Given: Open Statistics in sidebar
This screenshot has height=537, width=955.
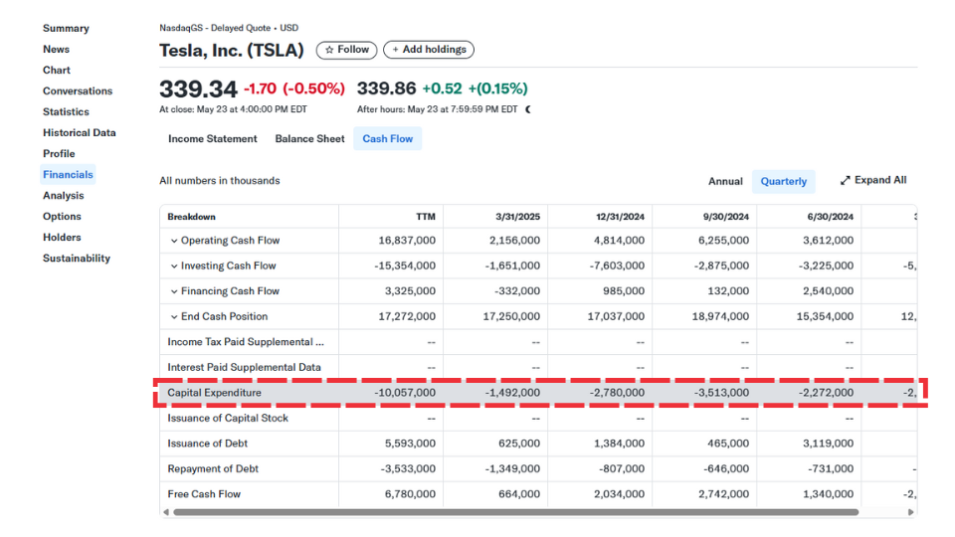Looking at the screenshot, I should point(66,112).
